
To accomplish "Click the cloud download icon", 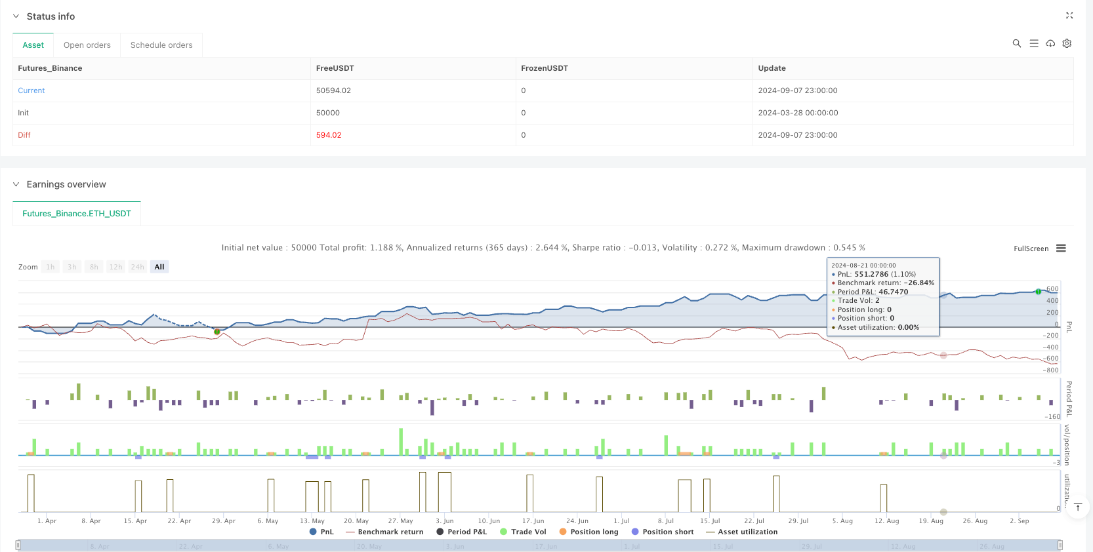I will tap(1050, 43).
